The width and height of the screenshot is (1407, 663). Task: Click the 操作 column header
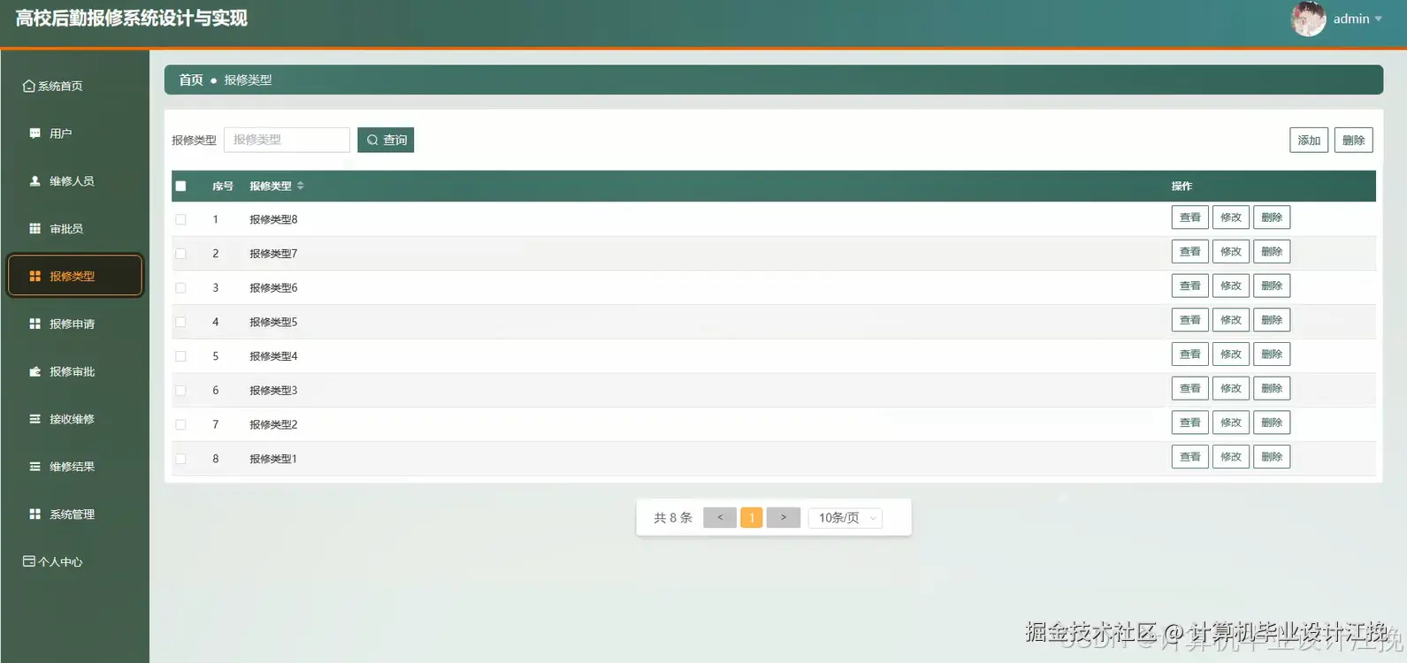1181,187
